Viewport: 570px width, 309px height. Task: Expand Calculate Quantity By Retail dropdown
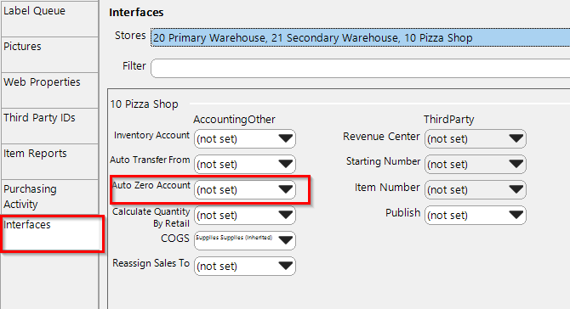click(245, 216)
